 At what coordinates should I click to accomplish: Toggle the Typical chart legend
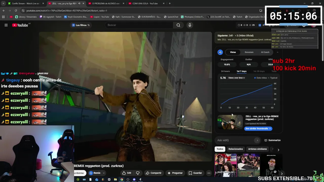[273, 78]
